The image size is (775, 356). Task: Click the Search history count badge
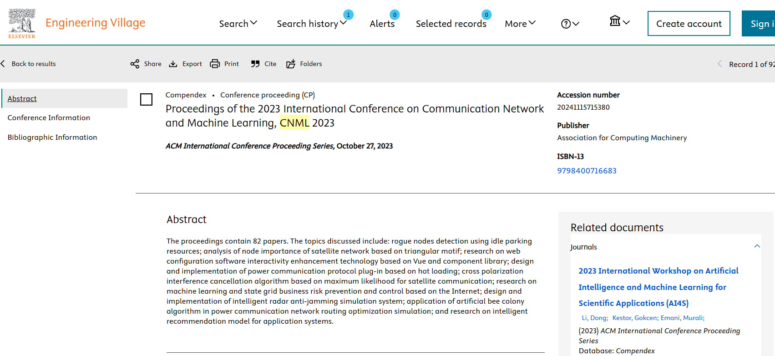[x=348, y=15]
